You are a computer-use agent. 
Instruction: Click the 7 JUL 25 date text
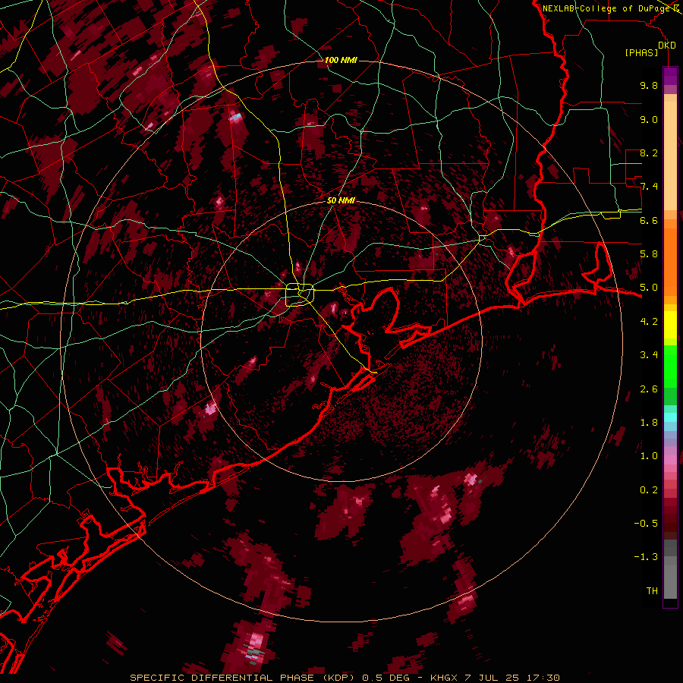493,678
